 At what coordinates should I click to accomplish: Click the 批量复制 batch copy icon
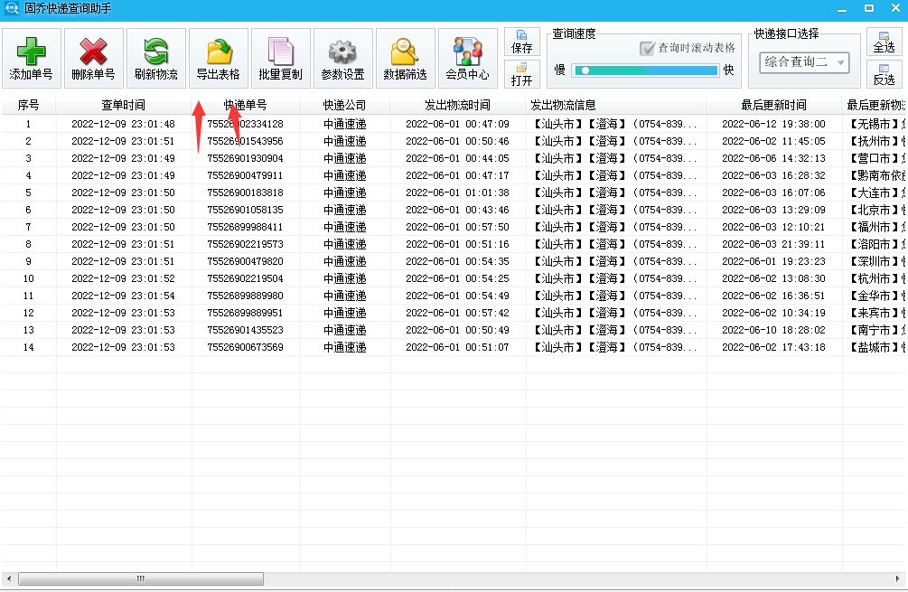tap(279, 56)
